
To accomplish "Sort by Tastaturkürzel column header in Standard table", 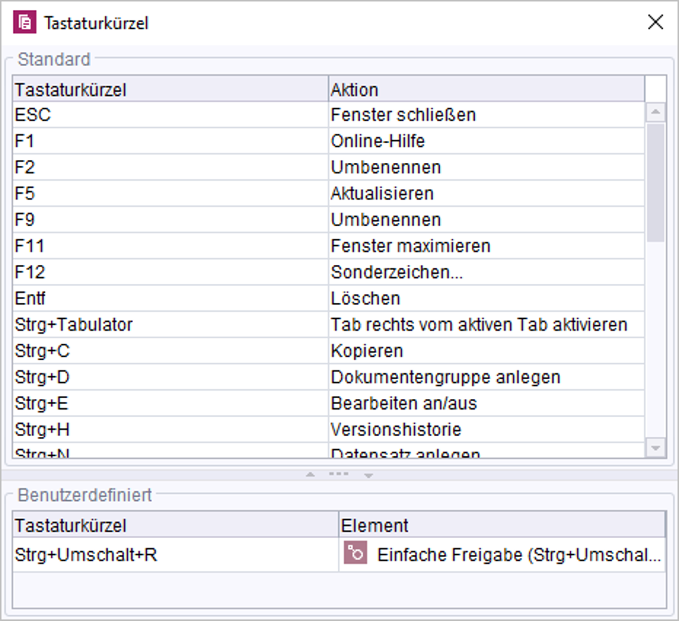I will click(171, 89).
